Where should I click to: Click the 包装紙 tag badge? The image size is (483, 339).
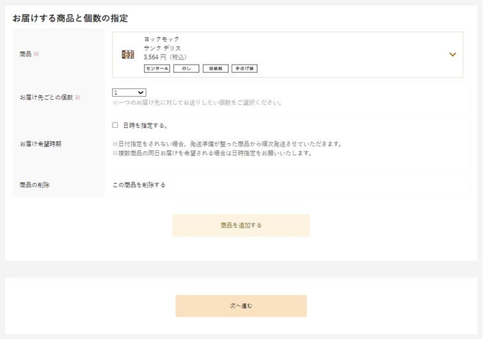[x=216, y=68]
